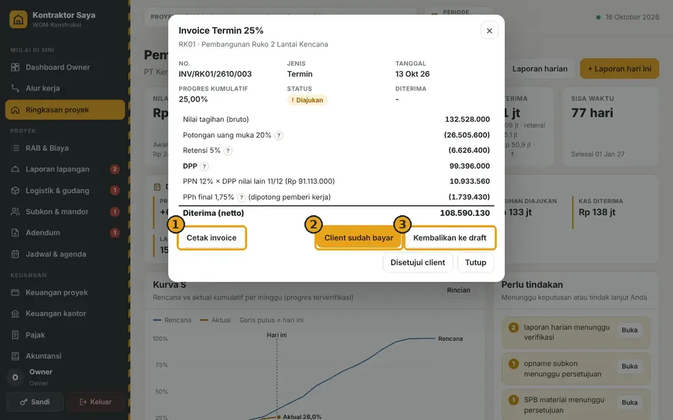Open Jadwal & agenda in sidebar

tap(65, 254)
